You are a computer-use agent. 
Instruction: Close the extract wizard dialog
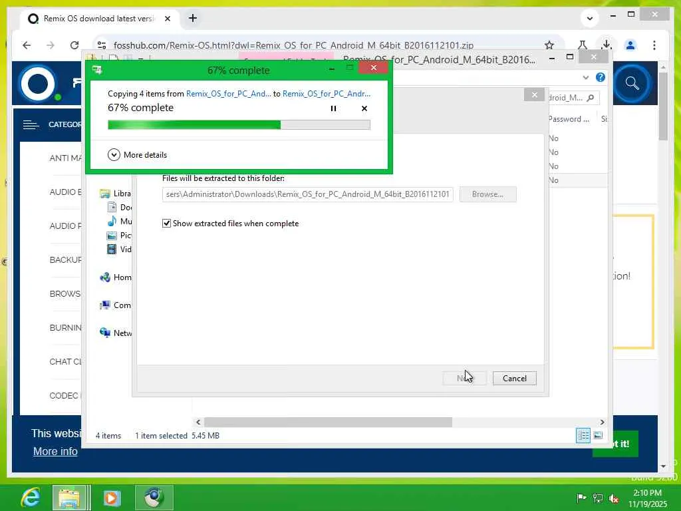point(534,94)
